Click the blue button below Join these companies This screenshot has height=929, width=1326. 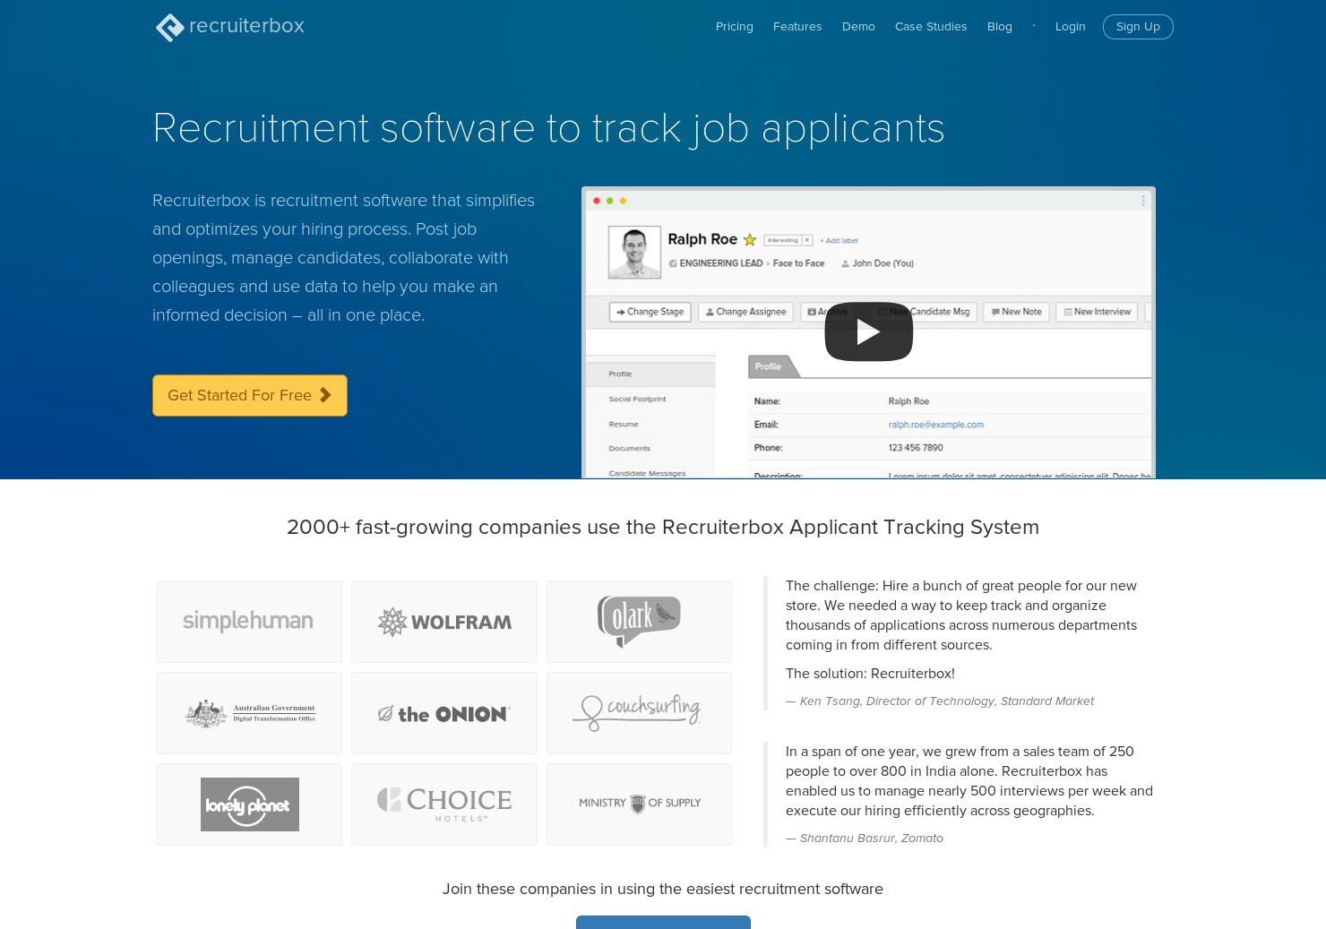click(663, 923)
